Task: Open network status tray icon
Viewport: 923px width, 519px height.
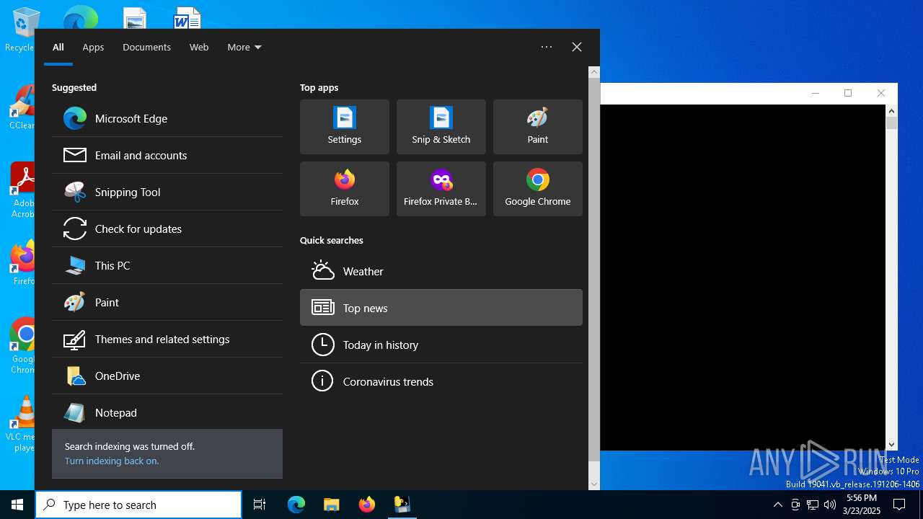Action: (x=813, y=505)
